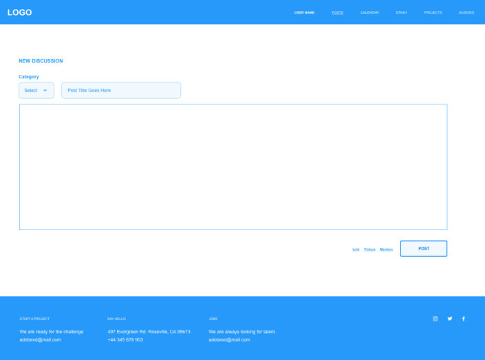
Task: Expand the Category Select dropdown
Action: tap(36, 91)
